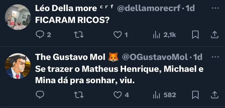Repost The Gustavo Mol's tweet
This screenshot has height=108, width=225.
pos(79,95)
